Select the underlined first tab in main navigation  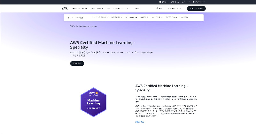coord(79,9)
